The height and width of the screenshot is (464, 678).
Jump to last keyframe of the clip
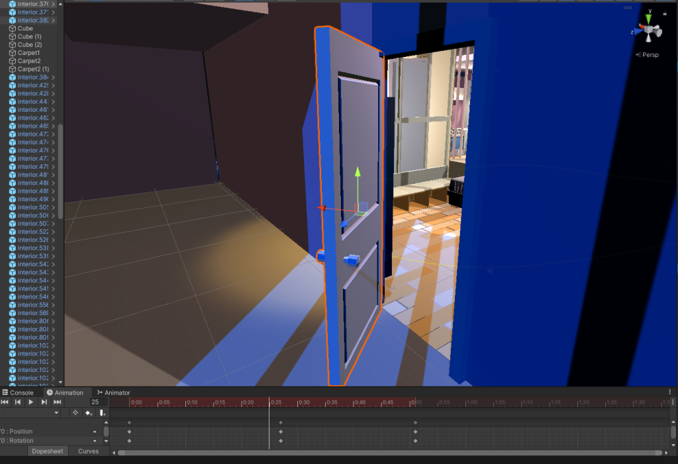[x=58, y=402]
